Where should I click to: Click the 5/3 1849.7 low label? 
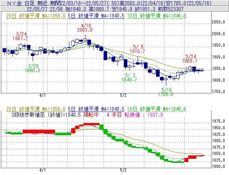coord(130,77)
